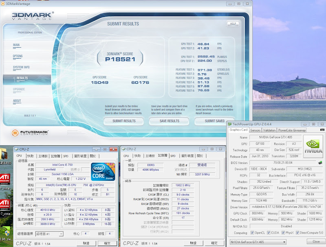
Task: Open the ABOUT section in 3DMark Vantage
Action: tap(17, 101)
